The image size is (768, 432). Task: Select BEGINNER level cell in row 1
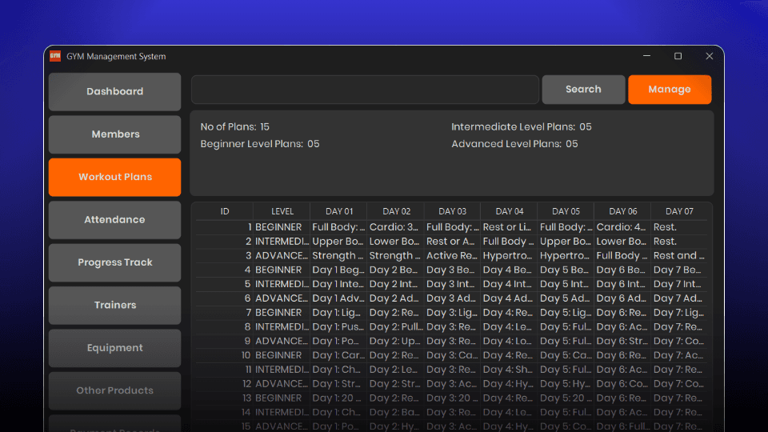click(x=282, y=227)
